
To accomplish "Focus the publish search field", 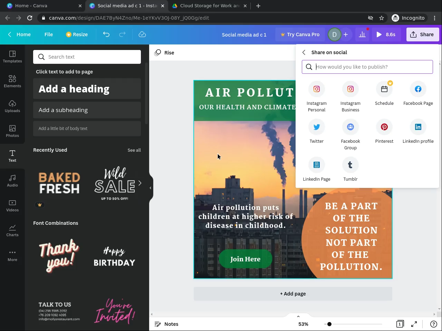I will pyautogui.click(x=367, y=67).
